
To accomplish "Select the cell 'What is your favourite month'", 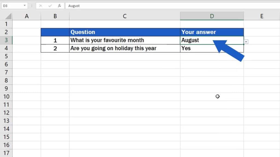I will coord(124,40).
